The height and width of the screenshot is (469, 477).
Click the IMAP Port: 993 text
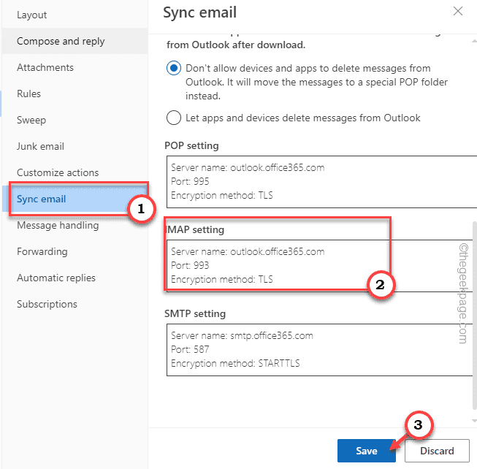pos(190,265)
